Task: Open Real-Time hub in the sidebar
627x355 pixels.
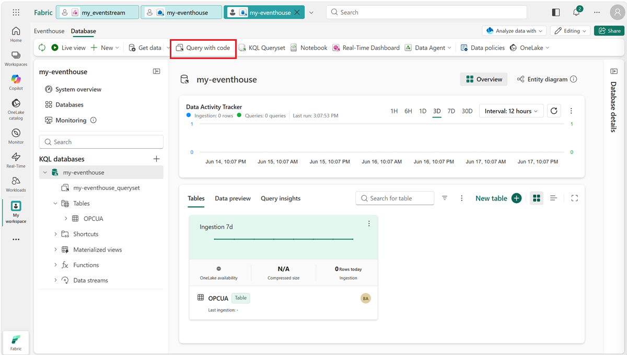Action: pyautogui.click(x=16, y=160)
